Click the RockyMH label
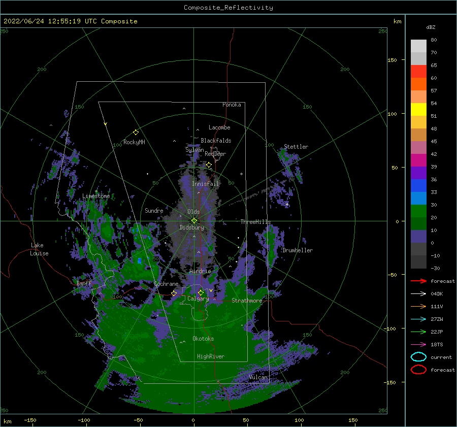The height and width of the screenshot is (427, 457). (134, 142)
